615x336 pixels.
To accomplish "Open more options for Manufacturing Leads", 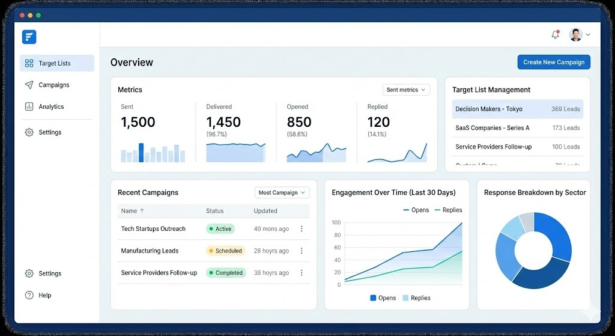I will 301,251.
